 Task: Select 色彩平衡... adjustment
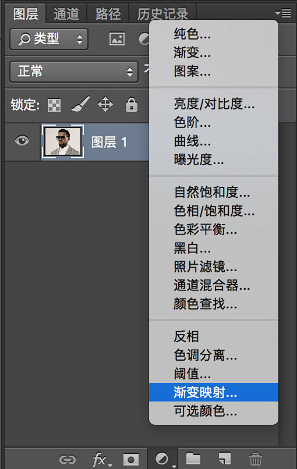point(214,229)
